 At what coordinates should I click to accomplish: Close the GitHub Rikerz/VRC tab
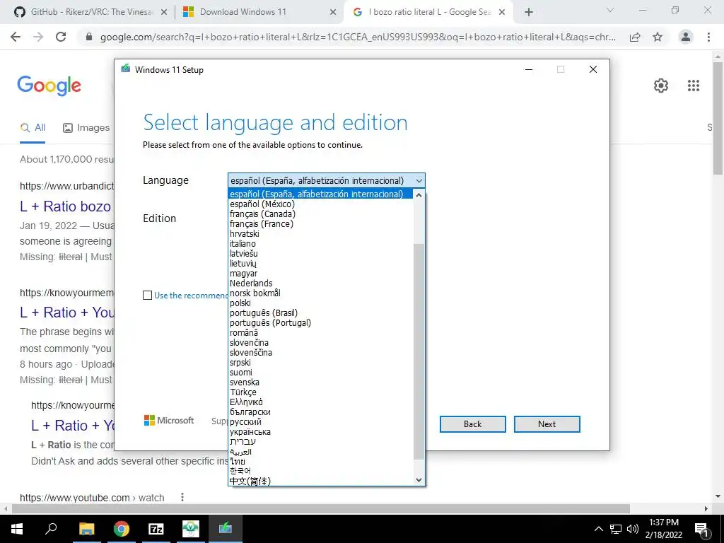(164, 13)
